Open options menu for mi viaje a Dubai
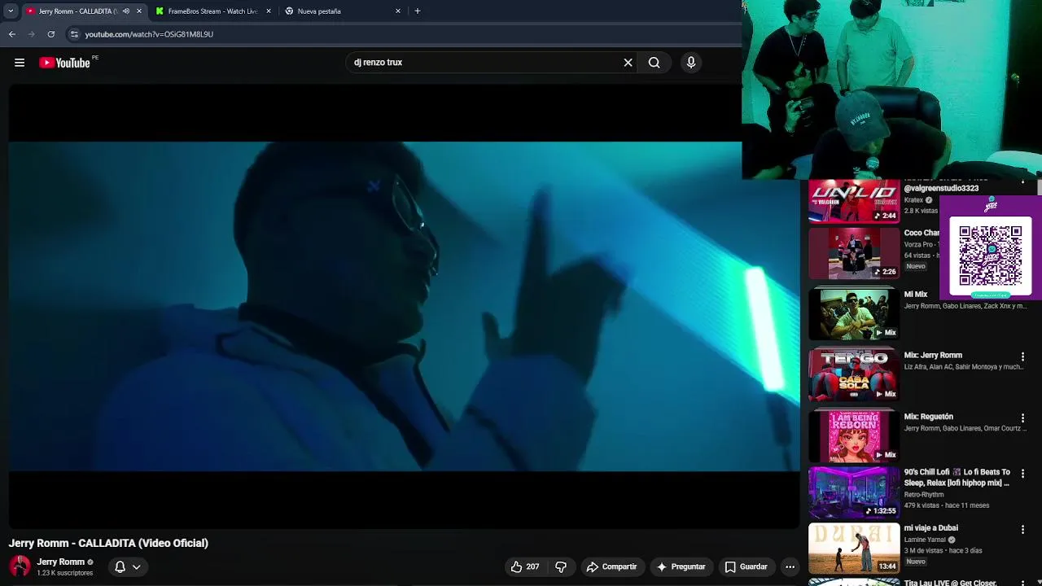The height and width of the screenshot is (586, 1042). coord(1022,530)
